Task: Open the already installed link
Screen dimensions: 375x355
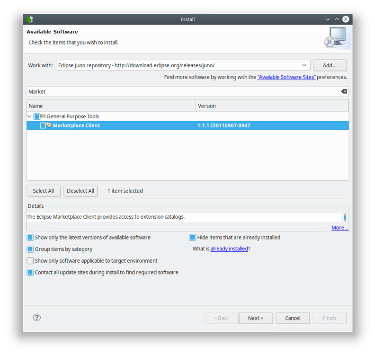Action: coord(229,248)
